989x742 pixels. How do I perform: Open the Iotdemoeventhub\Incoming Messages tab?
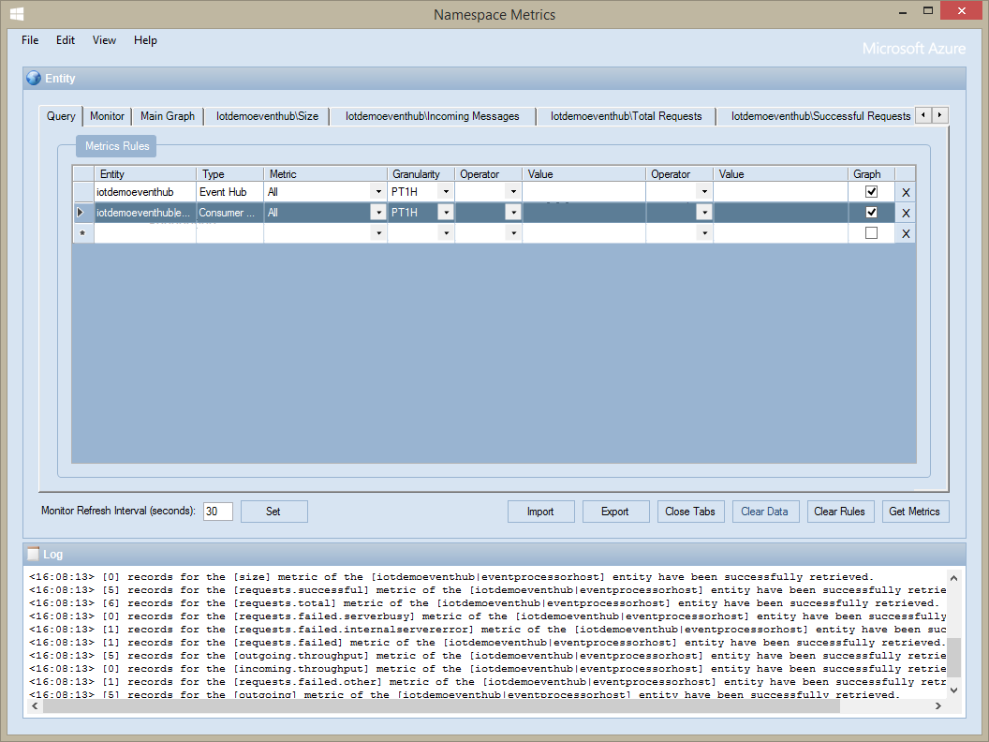[x=432, y=116]
